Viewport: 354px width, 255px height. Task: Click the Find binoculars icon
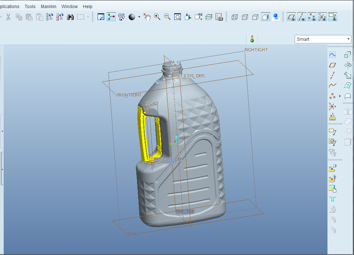point(70,17)
